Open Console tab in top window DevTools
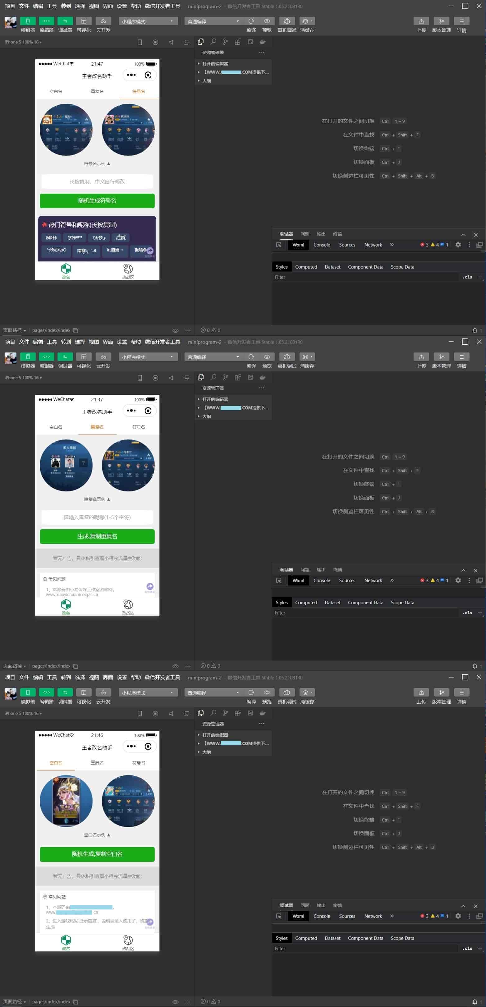 [x=322, y=245]
